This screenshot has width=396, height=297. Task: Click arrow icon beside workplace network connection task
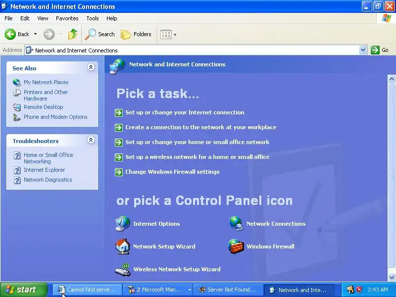[119, 128]
